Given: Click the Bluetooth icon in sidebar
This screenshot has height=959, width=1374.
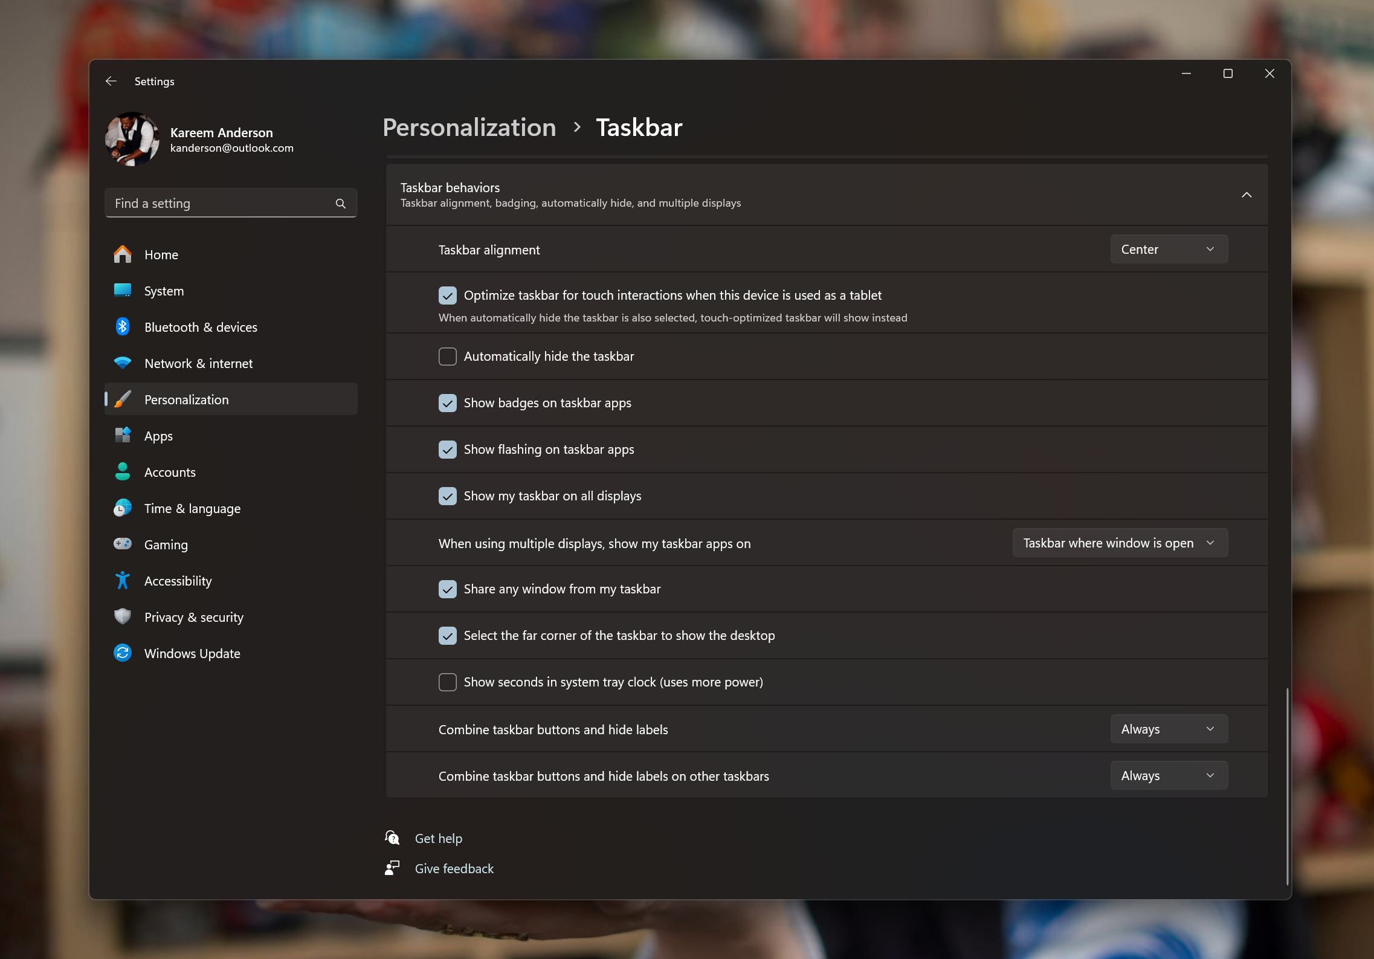Looking at the screenshot, I should [x=123, y=327].
